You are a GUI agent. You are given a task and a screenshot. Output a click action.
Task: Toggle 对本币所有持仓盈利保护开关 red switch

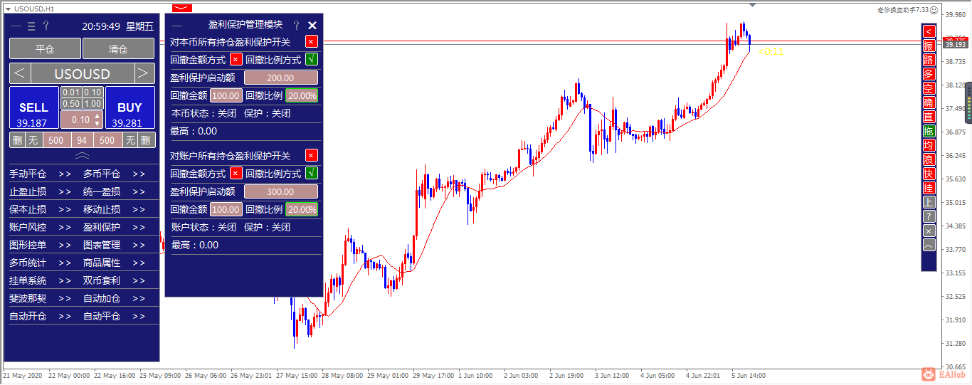click(311, 41)
